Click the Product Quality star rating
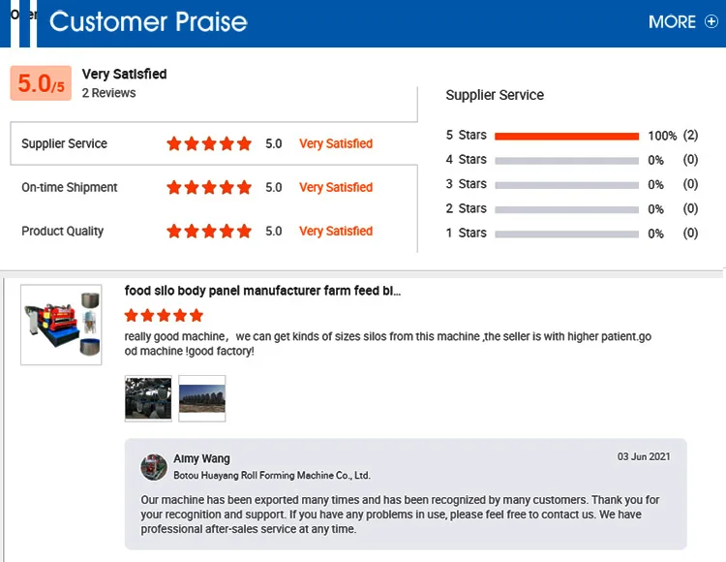Screen dimensions: 726x562 208,231
